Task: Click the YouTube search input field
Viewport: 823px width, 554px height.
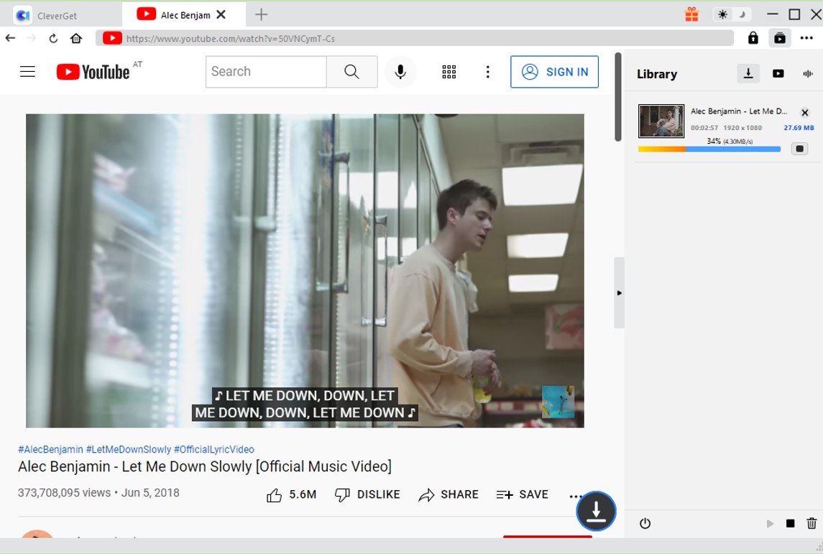Action: 266,71
